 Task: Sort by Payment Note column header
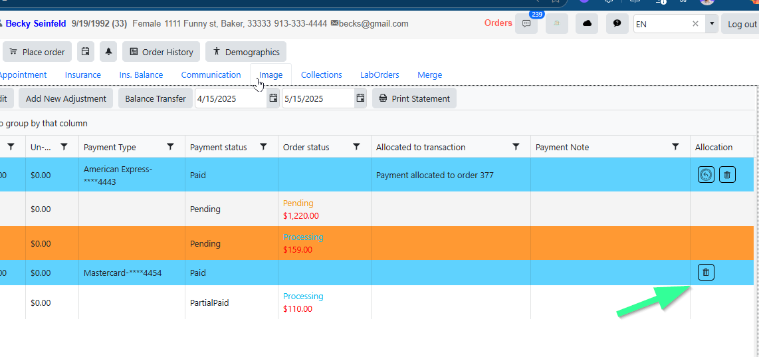tap(562, 147)
